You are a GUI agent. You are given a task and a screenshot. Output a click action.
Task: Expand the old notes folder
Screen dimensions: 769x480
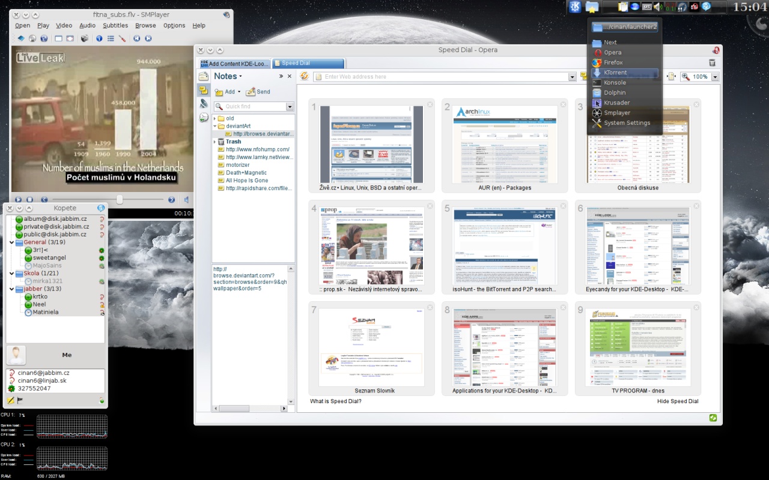point(215,118)
